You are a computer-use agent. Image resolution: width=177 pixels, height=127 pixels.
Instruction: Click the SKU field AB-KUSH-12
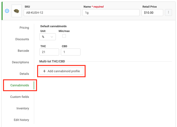(x=52, y=13)
